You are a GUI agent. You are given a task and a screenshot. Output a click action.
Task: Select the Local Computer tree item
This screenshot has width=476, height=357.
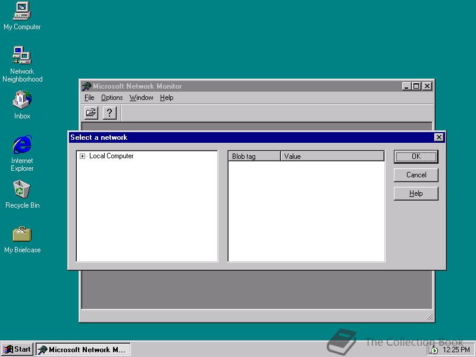pyautogui.click(x=111, y=156)
